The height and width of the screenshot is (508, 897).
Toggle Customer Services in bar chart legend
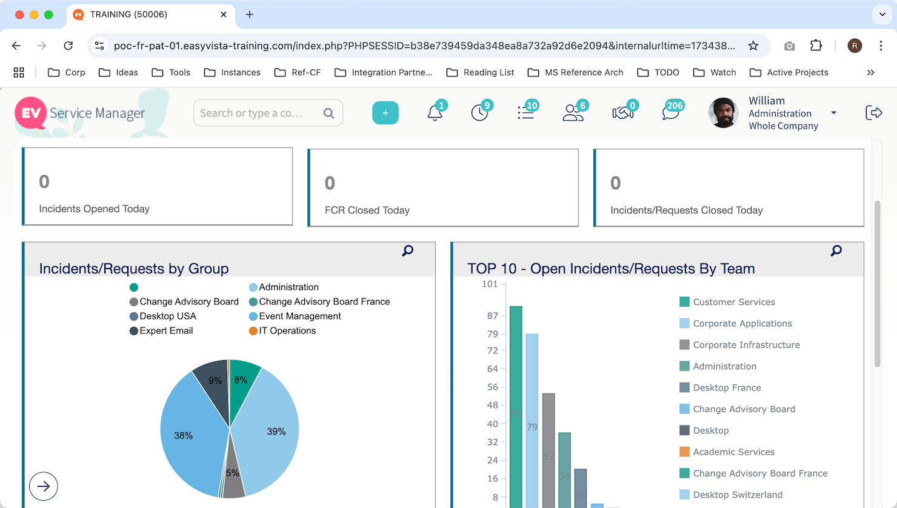[x=734, y=302]
